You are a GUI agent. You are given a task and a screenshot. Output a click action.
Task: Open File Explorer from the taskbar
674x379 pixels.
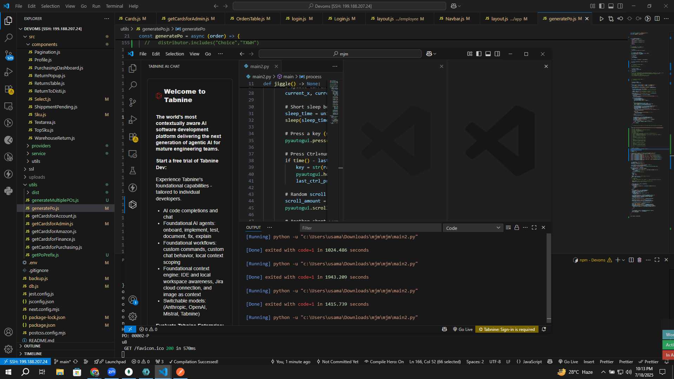60,372
